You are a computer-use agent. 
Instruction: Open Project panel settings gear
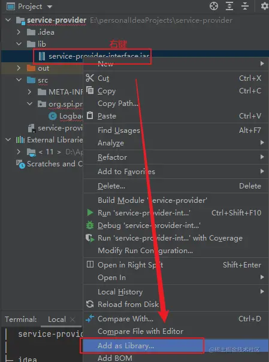point(265,6)
